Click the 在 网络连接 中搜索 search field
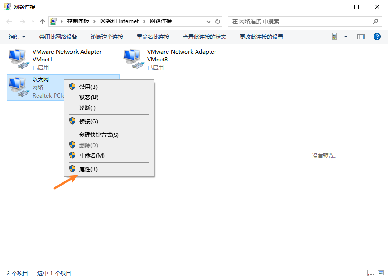The image size is (388, 279). [x=300, y=21]
